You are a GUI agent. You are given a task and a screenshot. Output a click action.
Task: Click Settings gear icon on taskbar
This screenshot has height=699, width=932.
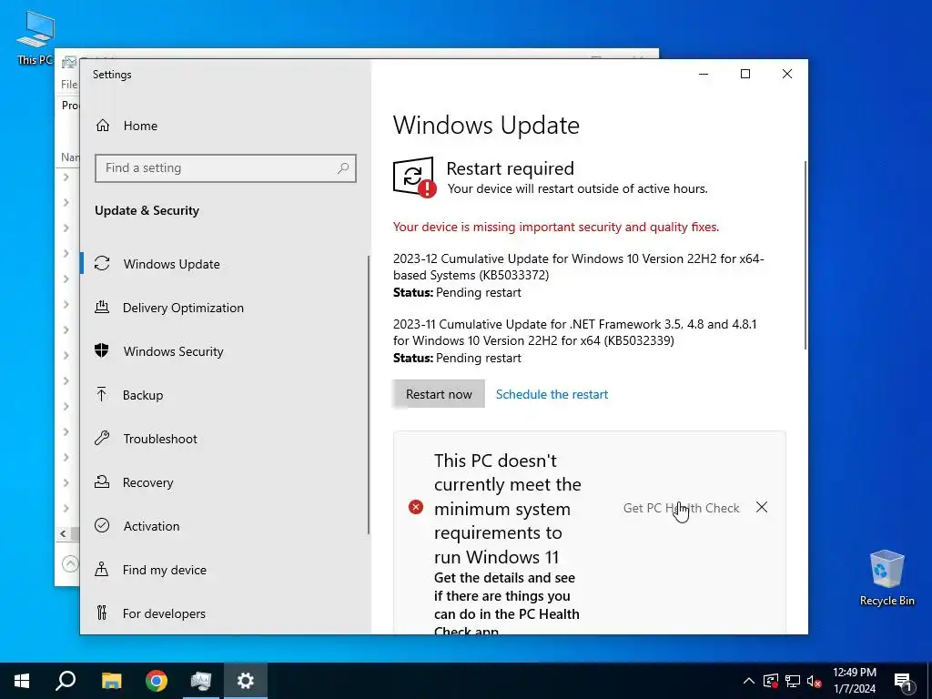coord(246,681)
